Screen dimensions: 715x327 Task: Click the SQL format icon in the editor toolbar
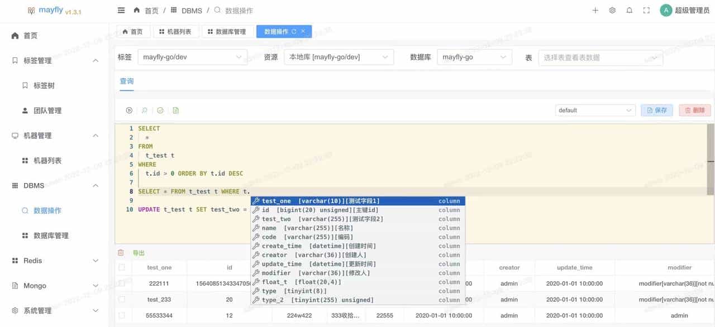coord(144,110)
